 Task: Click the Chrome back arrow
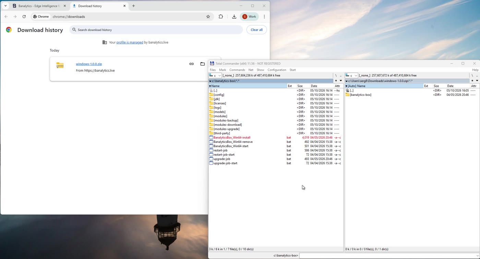6,16
